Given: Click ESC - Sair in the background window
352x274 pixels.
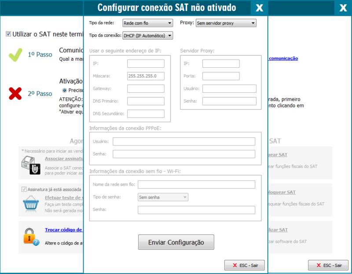Looking at the screenshot, I should pyautogui.click(x=328, y=265).
